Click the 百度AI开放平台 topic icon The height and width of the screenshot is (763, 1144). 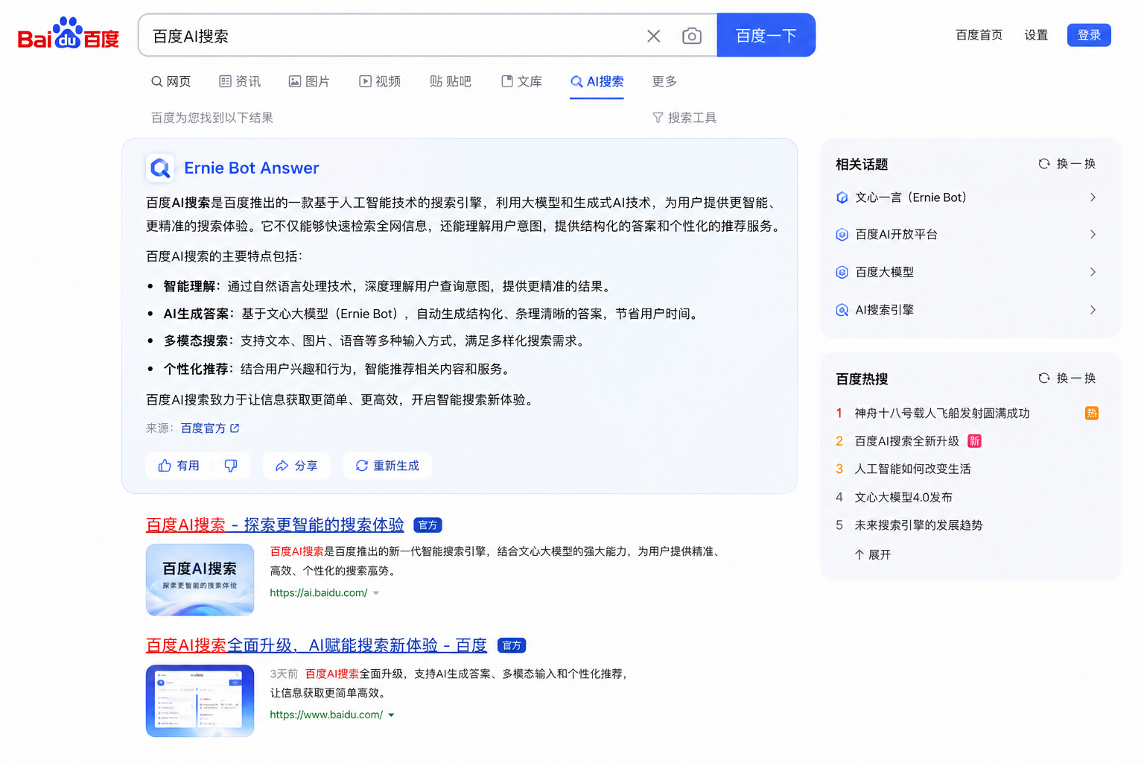tap(842, 235)
